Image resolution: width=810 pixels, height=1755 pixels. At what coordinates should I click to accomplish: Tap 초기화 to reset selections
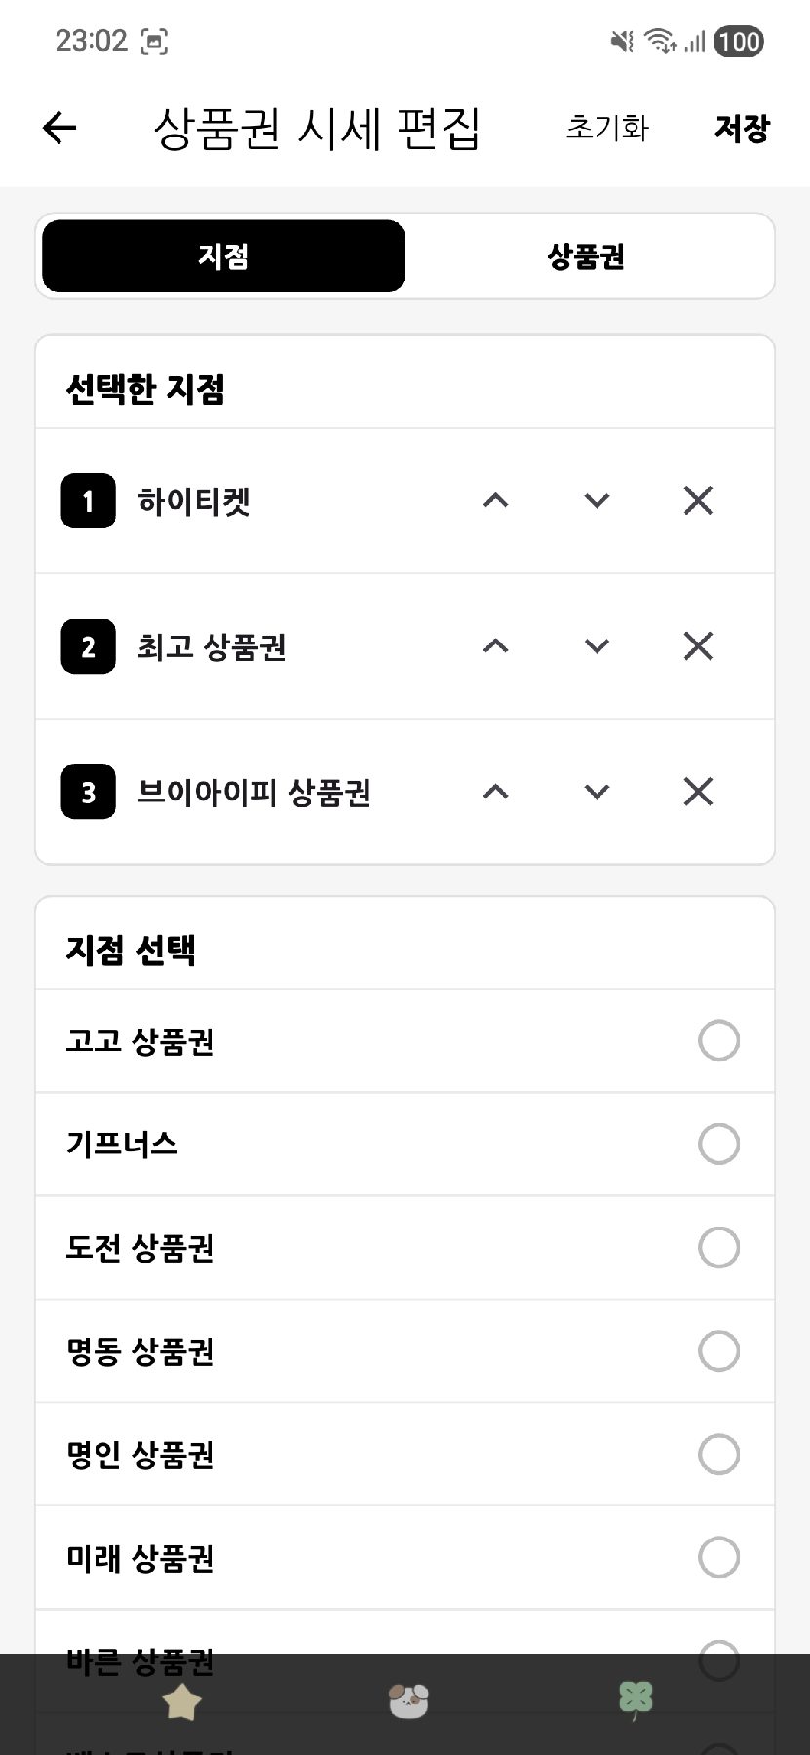(607, 128)
